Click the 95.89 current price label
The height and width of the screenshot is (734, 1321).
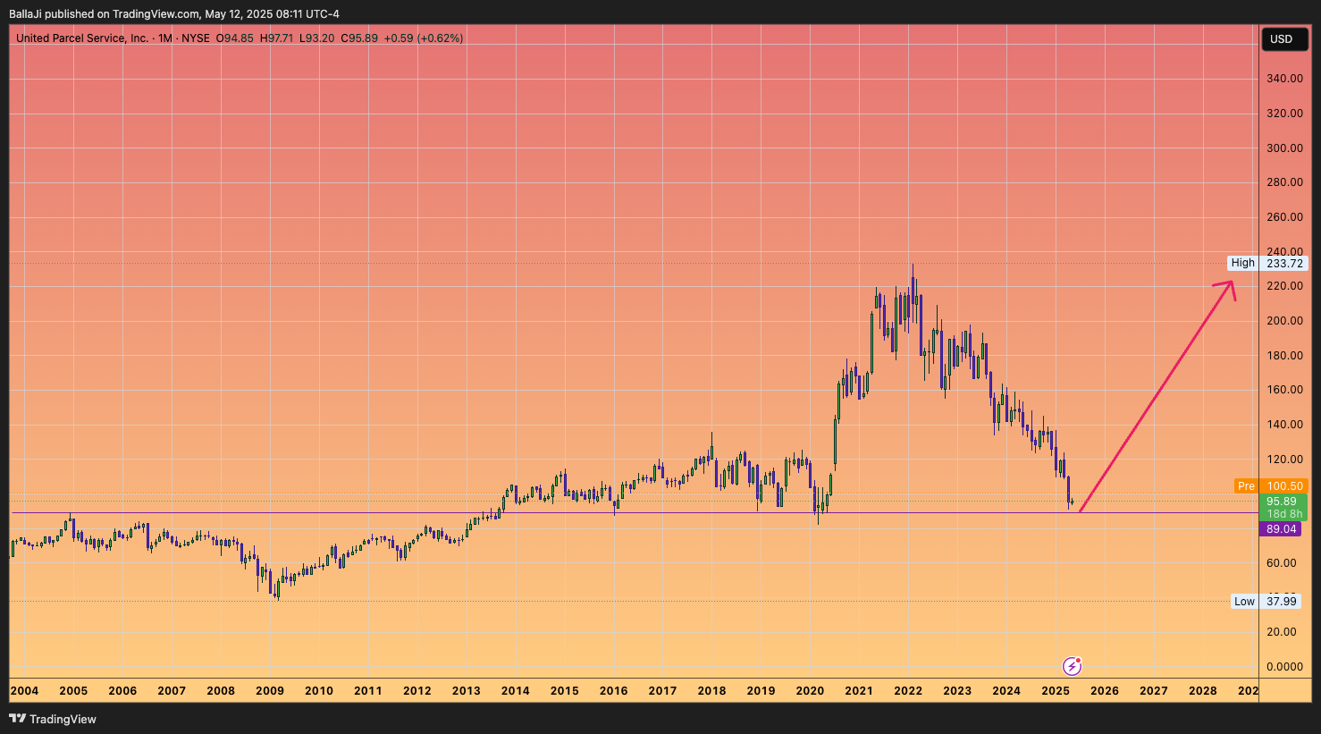pyautogui.click(x=1282, y=502)
